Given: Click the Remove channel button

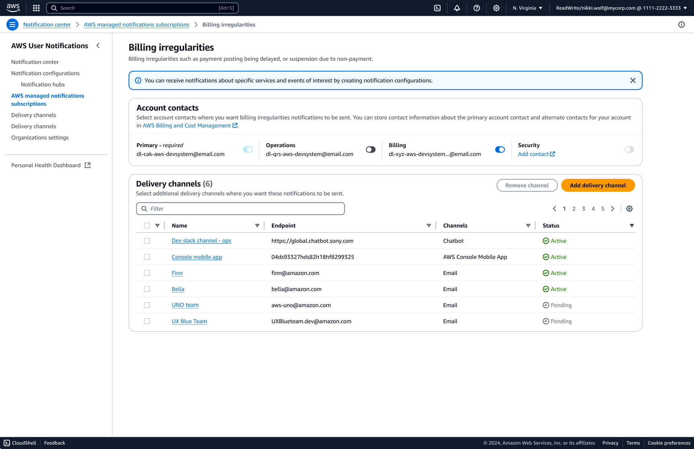Looking at the screenshot, I should tap(527, 185).
